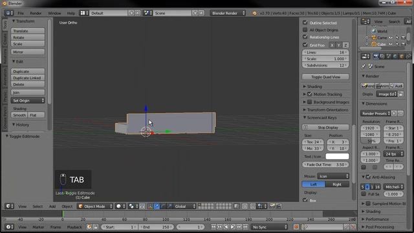The height and width of the screenshot is (233, 414).
Task: Click the Translate button
Action: (28, 31)
